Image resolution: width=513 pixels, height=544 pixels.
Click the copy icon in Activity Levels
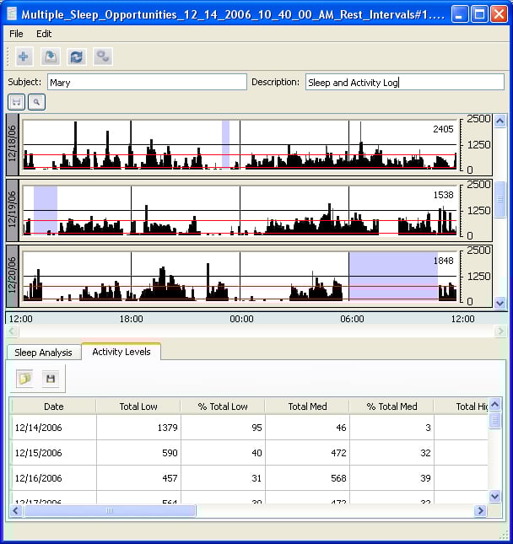24,379
